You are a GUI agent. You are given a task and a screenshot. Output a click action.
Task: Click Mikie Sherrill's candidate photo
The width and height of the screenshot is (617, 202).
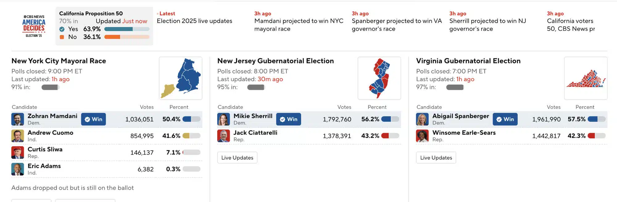tap(224, 119)
